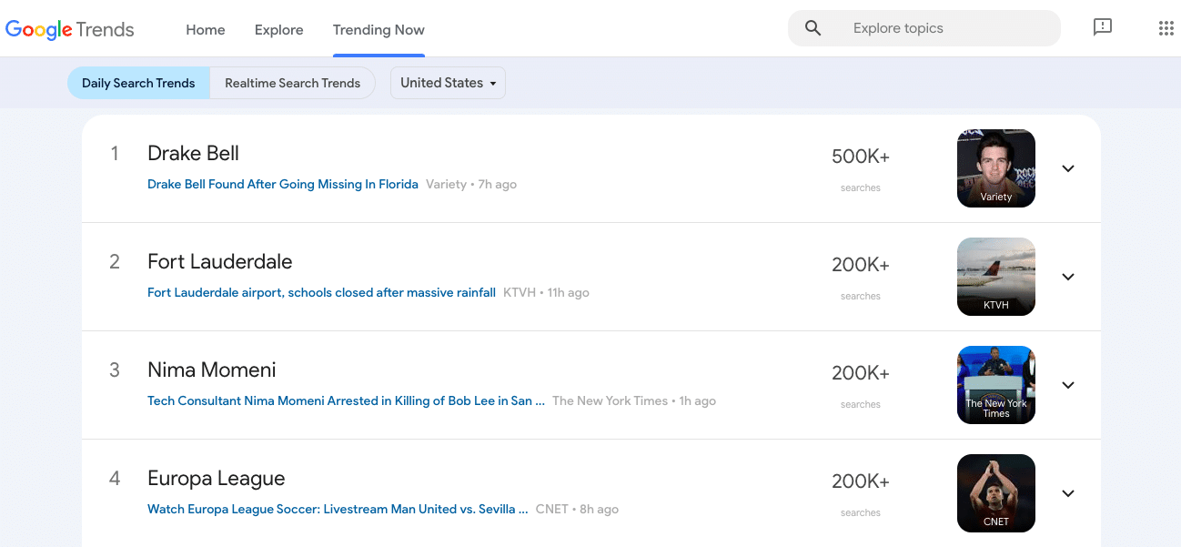
Task: Expand the Fort Lauderdale trend row
Action: 1068,277
